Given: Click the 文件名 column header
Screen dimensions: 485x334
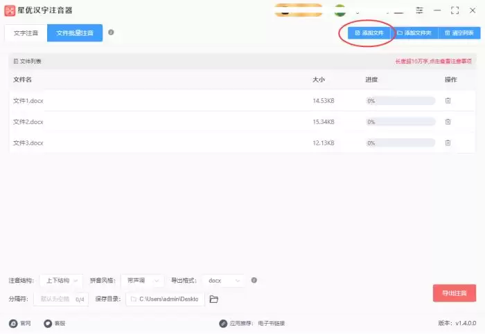Looking at the screenshot, I should coord(22,80).
